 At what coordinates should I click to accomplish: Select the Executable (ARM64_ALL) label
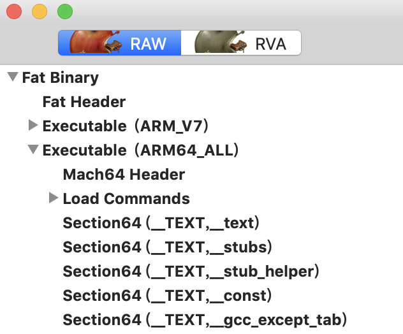point(140,150)
